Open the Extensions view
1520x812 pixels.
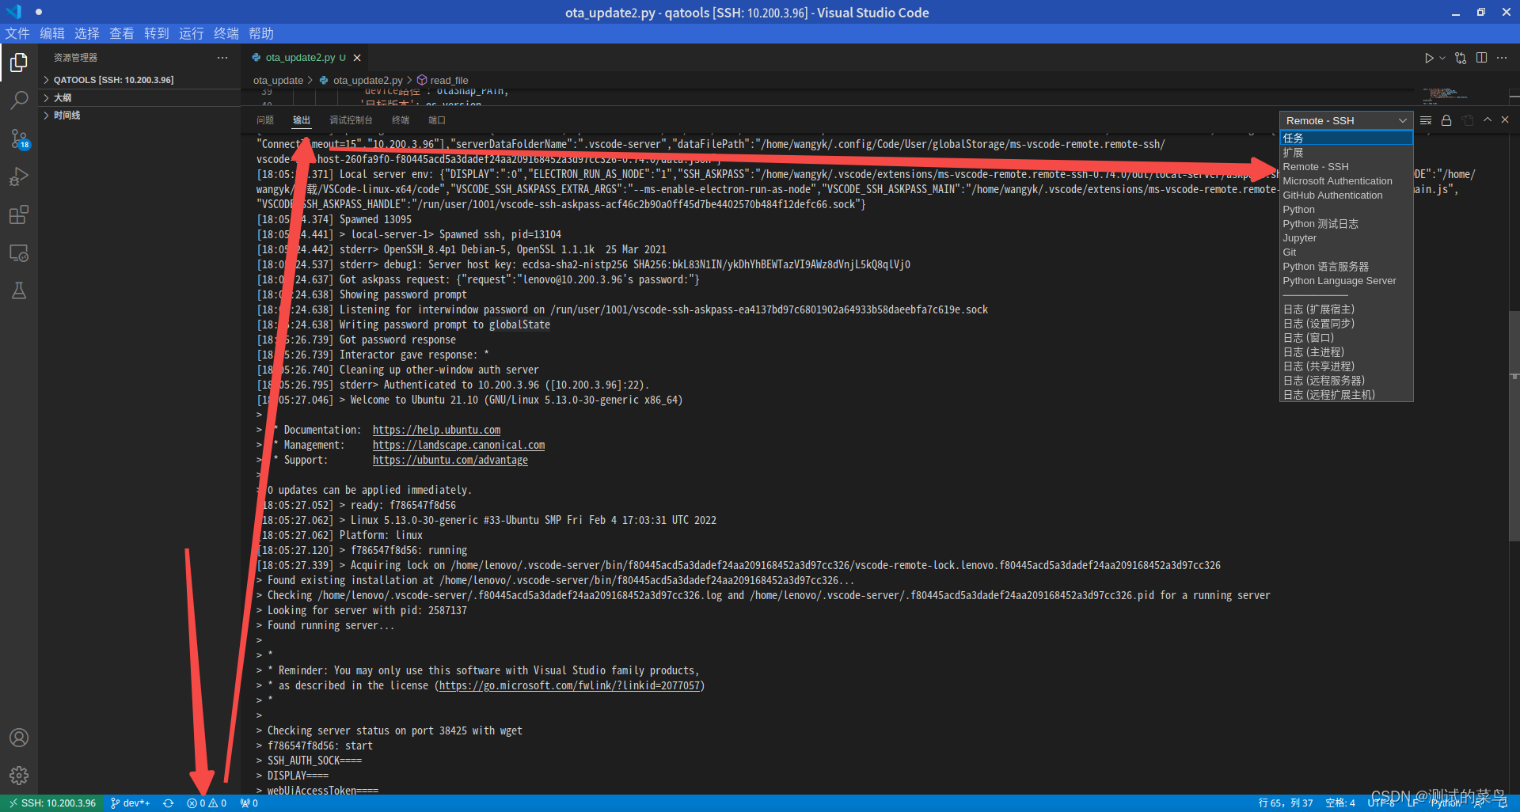19,214
